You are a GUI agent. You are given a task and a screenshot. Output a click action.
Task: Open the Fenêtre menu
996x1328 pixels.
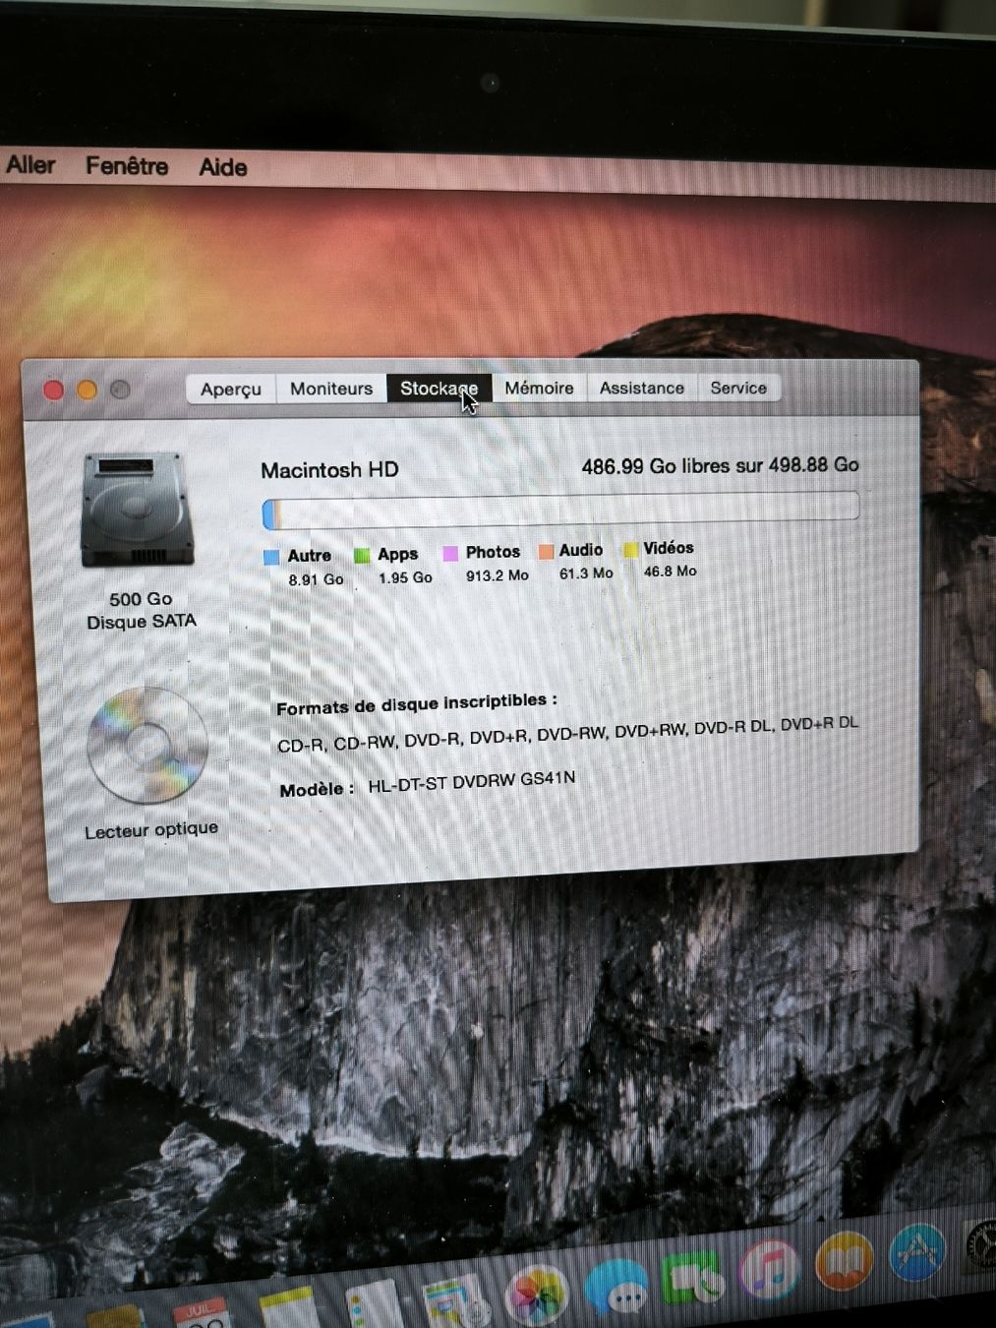(x=127, y=166)
